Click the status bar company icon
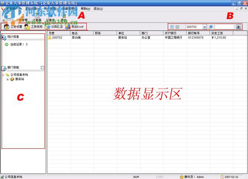Image resolution: width=248 pixels, height=179 pixels. [2, 177]
